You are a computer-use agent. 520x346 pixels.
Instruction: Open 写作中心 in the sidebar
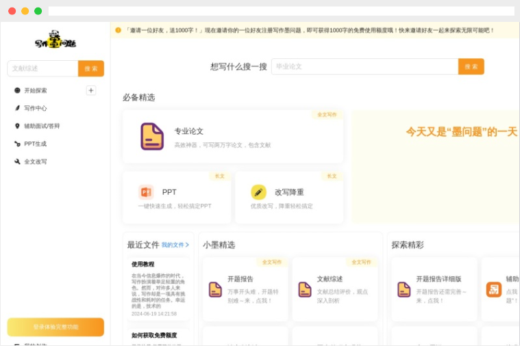pos(35,108)
